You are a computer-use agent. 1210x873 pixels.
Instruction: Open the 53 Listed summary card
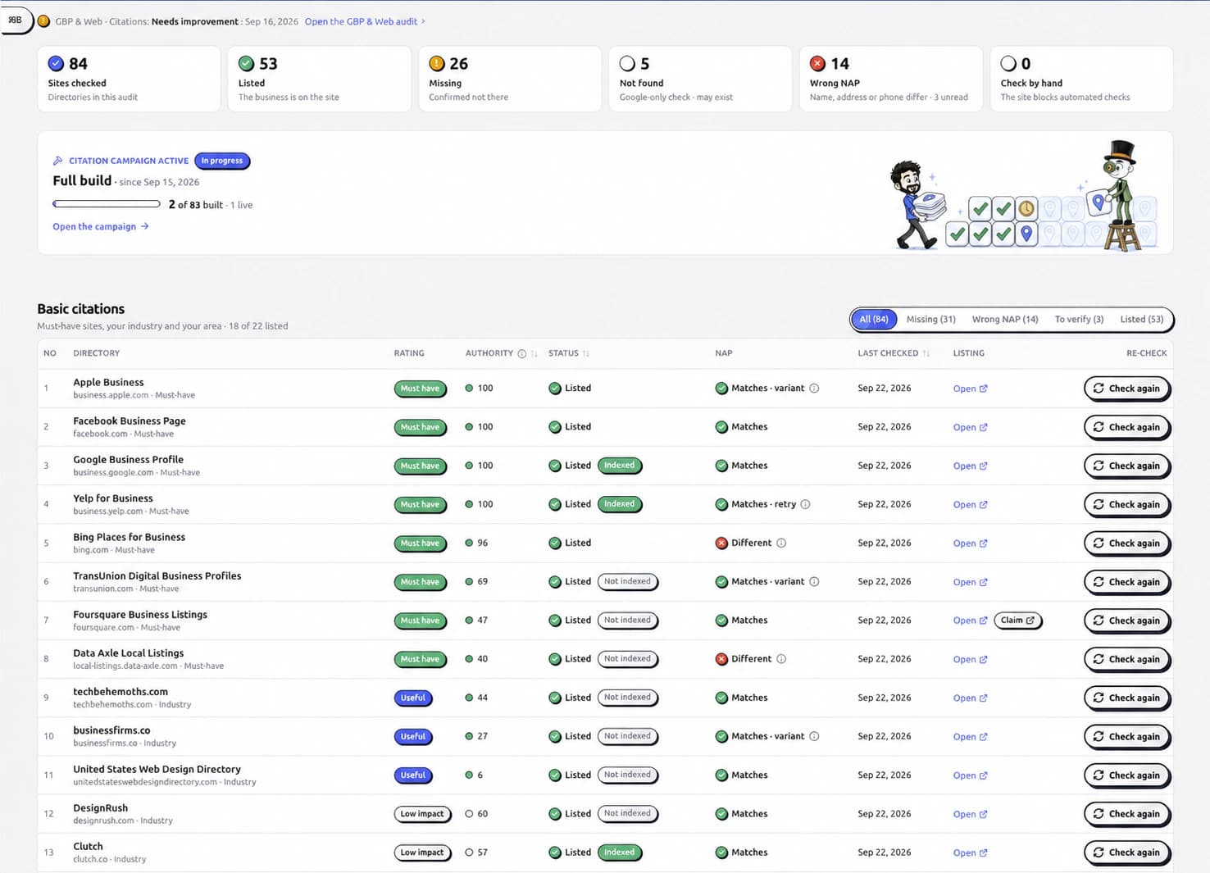[320, 79]
